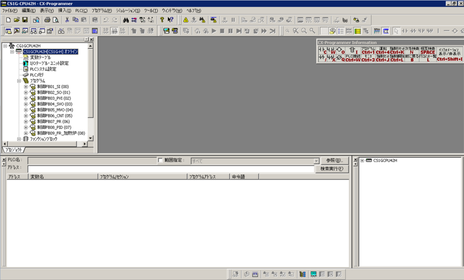This screenshot has height=280, width=464.
Task: Click the yellow warning triangle online icon
Action: coord(186,20)
